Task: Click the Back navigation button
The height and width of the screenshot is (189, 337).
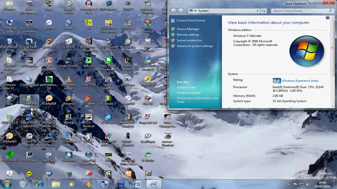Action: (173, 11)
